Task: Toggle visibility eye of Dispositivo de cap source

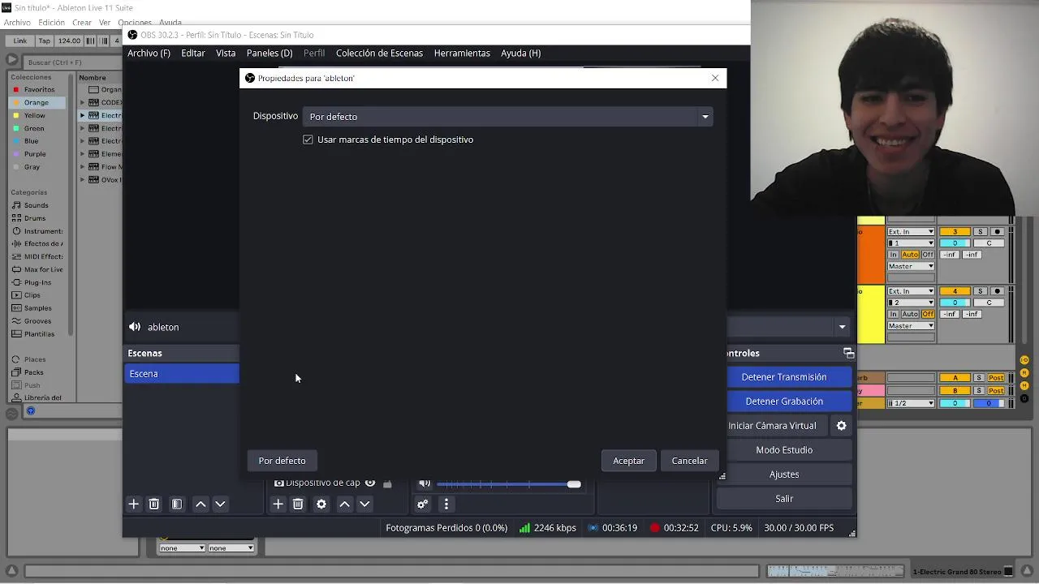Action: [x=370, y=483]
